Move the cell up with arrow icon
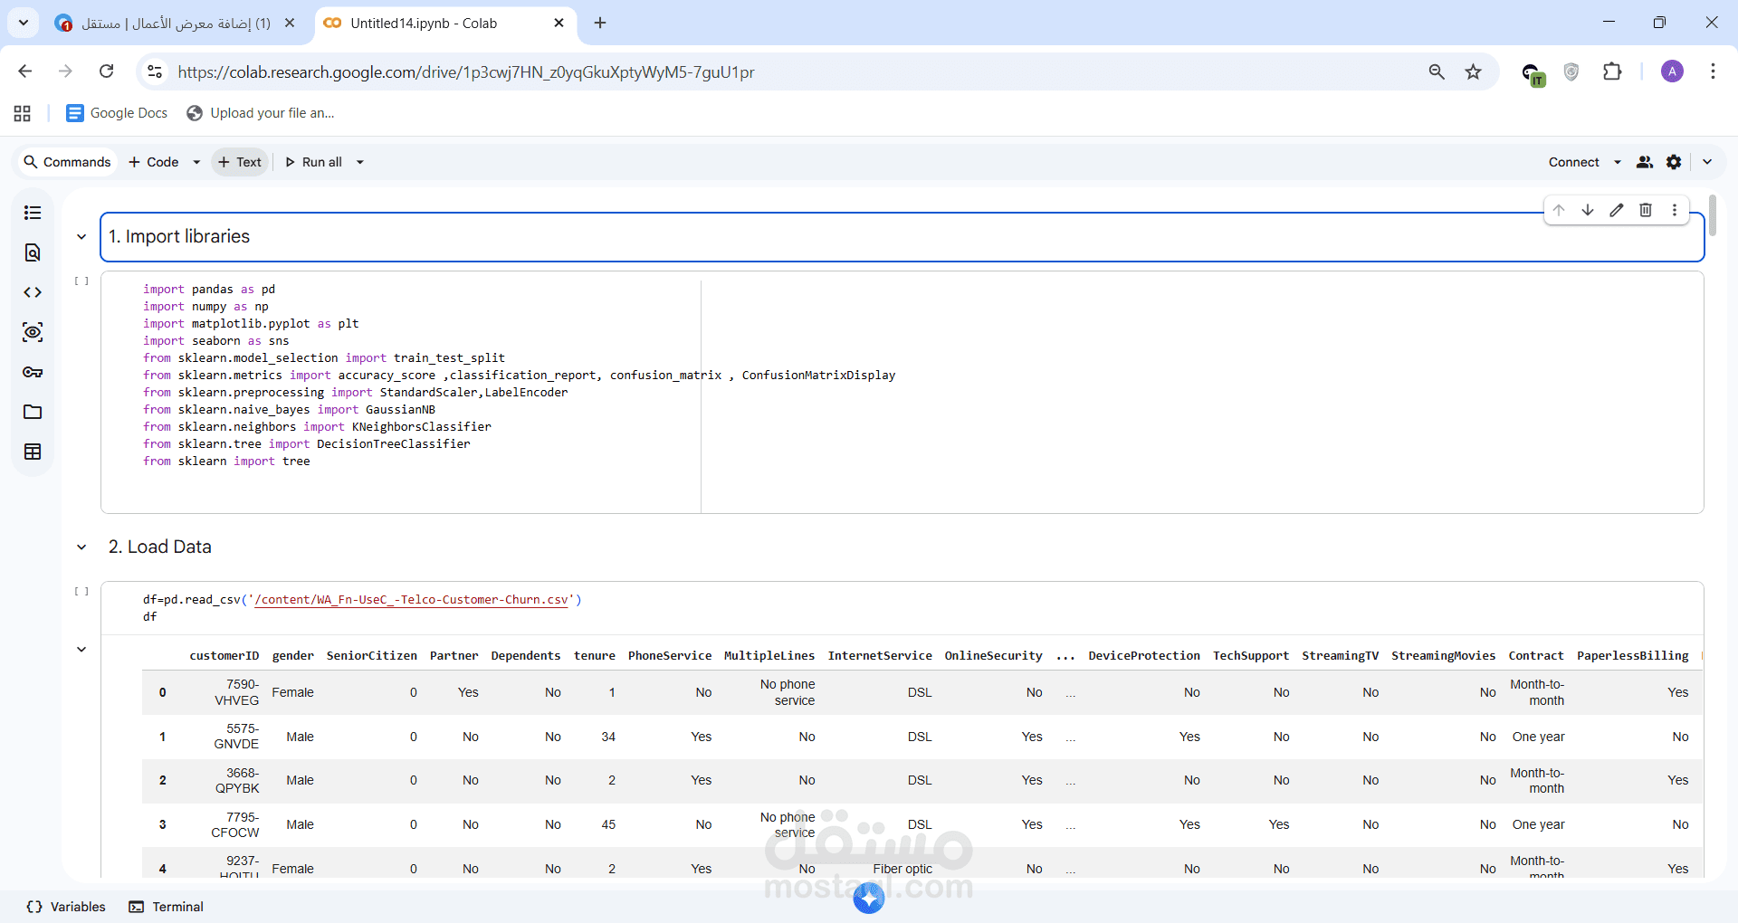 click(1559, 210)
